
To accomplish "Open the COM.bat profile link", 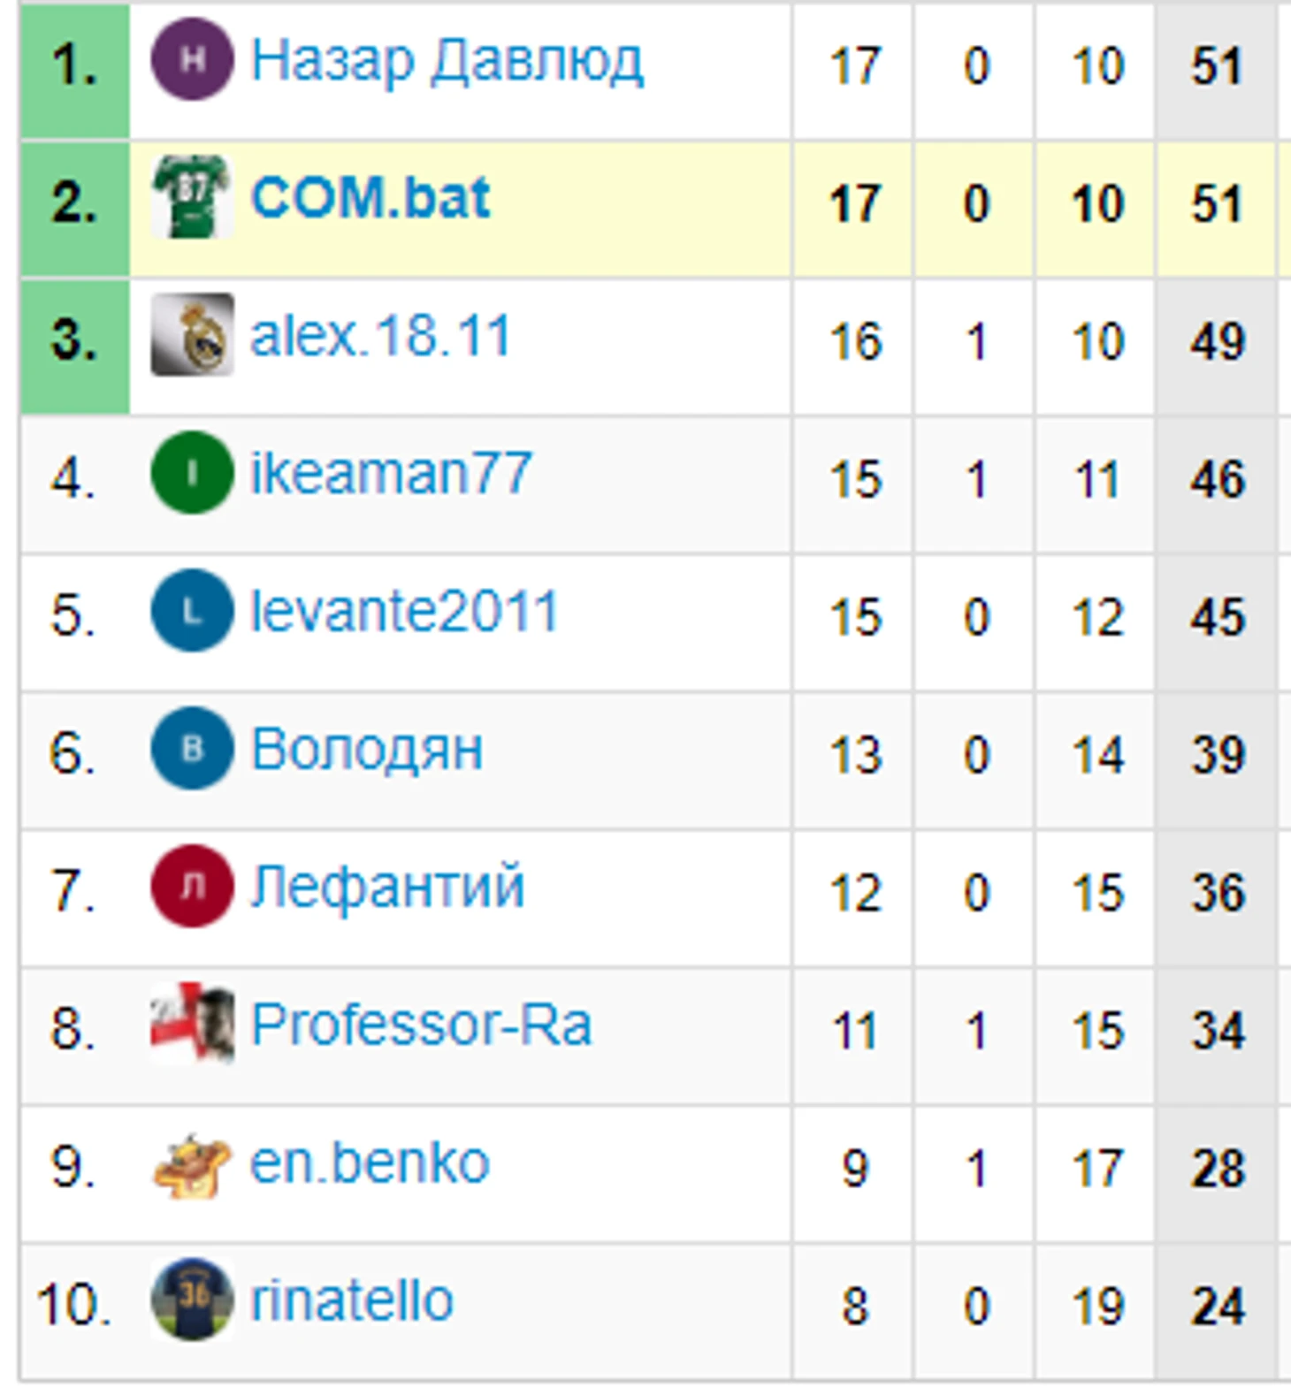I will (370, 198).
